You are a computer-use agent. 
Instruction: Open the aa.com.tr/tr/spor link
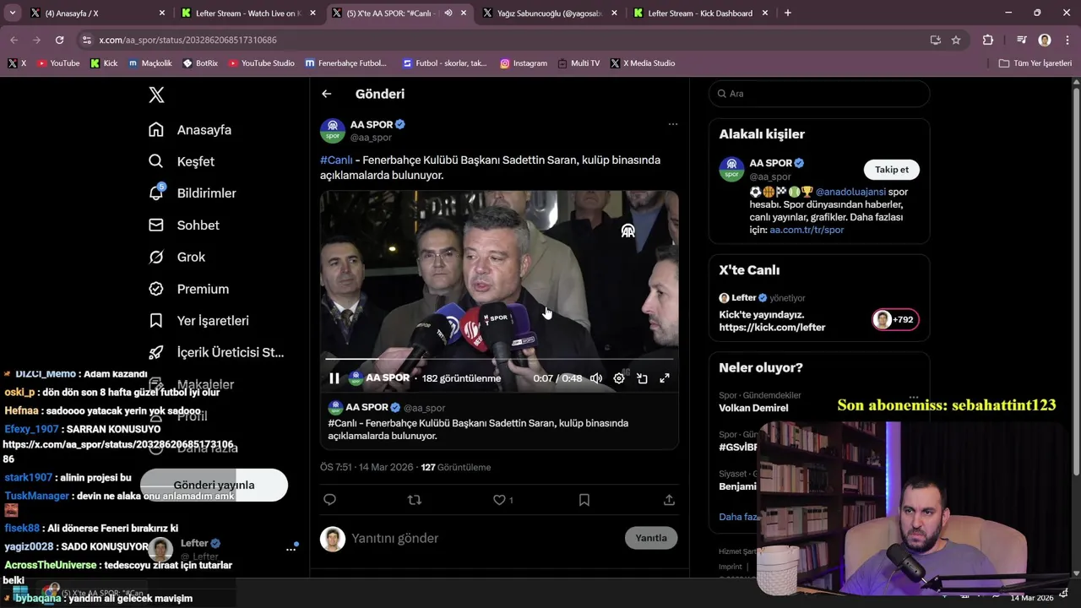807,230
